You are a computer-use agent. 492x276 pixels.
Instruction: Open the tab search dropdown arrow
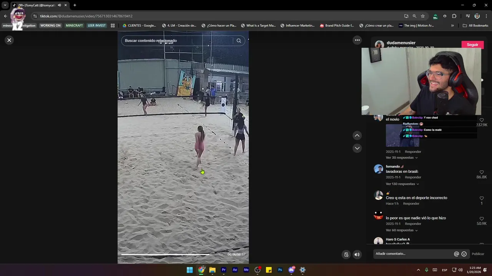point(5,5)
